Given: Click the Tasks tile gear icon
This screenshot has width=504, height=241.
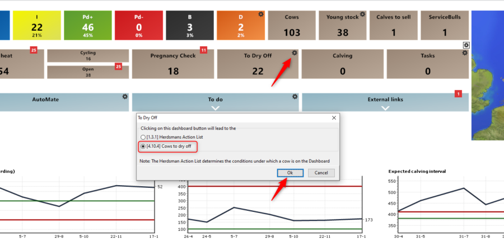Looking at the screenshot, I should (x=464, y=53).
